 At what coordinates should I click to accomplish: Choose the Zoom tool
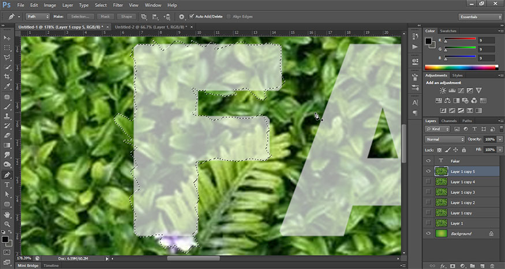tap(7, 223)
